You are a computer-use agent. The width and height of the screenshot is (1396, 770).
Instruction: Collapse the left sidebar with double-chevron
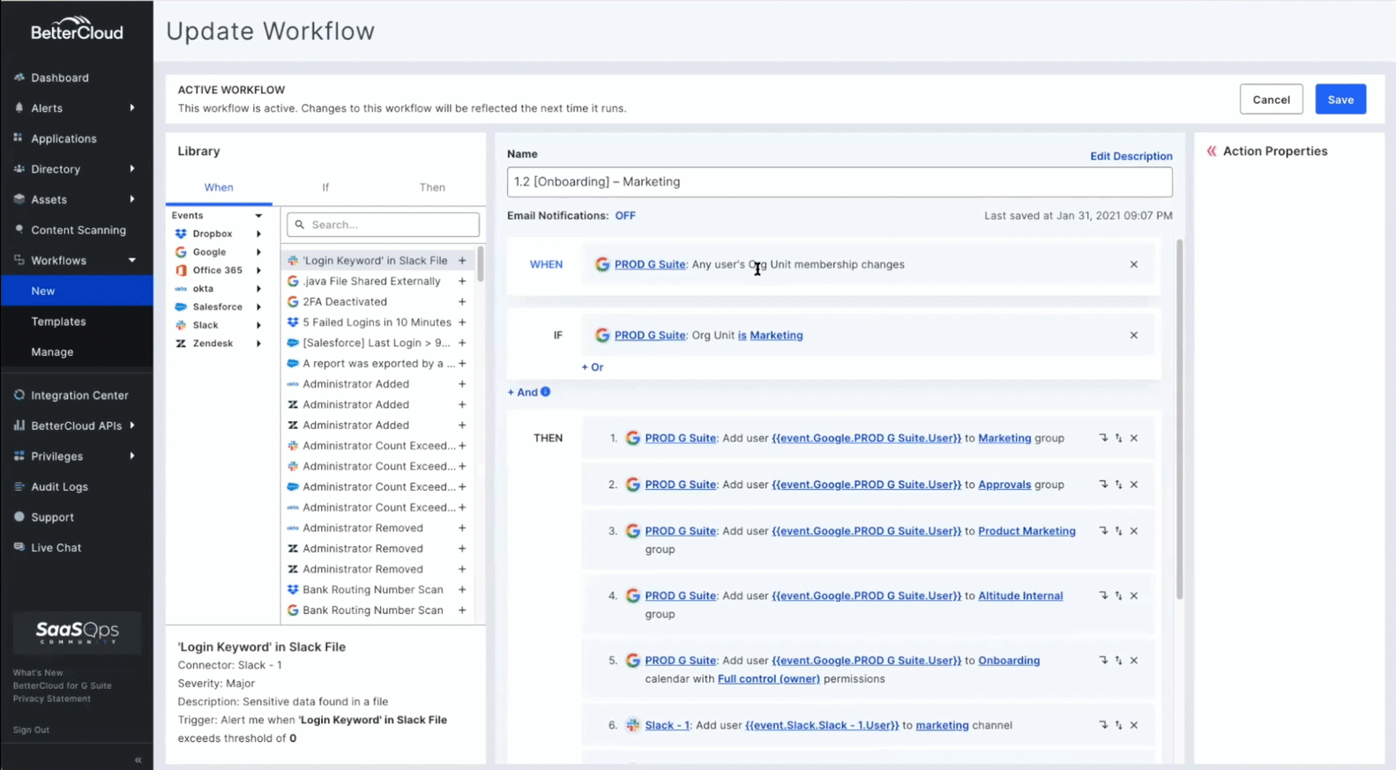[x=138, y=759]
